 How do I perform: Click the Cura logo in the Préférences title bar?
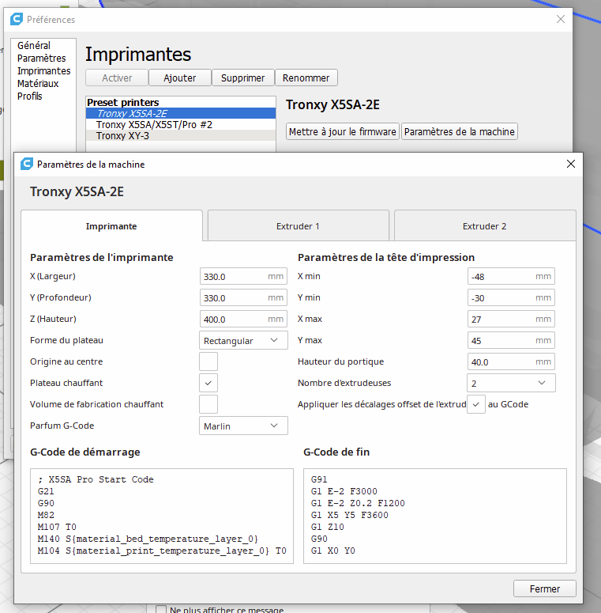tap(17, 19)
